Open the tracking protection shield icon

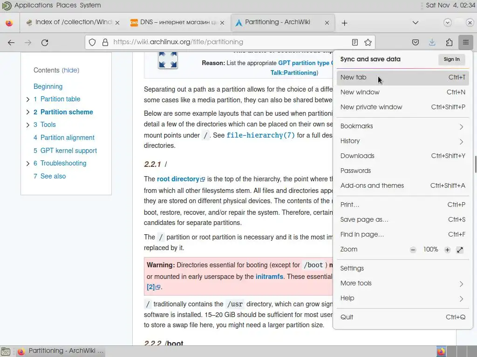pyautogui.click(x=92, y=42)
